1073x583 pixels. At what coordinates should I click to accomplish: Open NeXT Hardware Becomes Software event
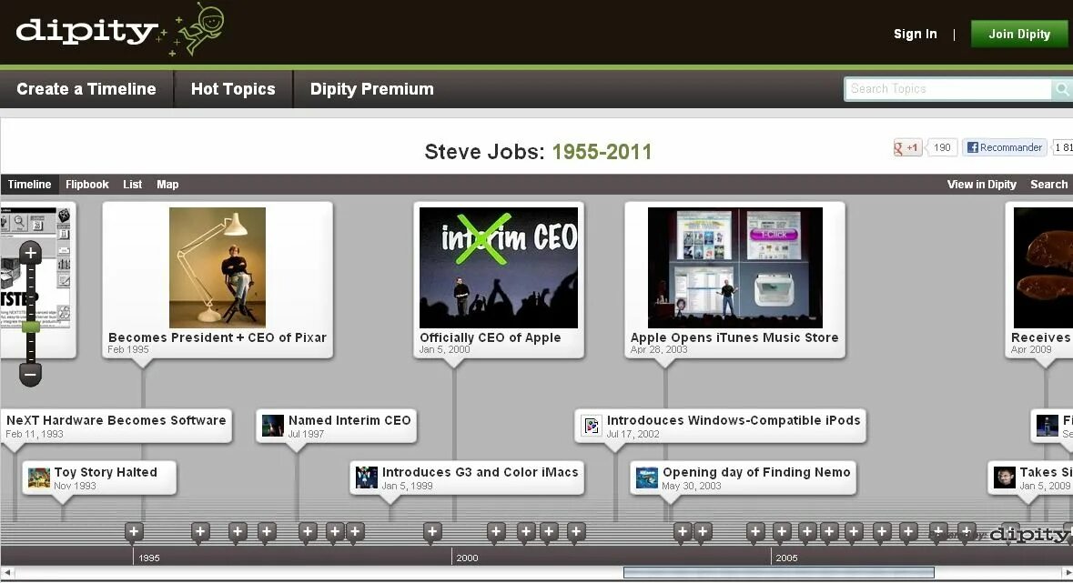[x=116, y=426]
